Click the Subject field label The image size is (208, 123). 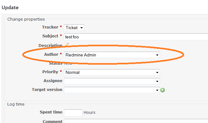pyautogui.click(x=50, y=36)
